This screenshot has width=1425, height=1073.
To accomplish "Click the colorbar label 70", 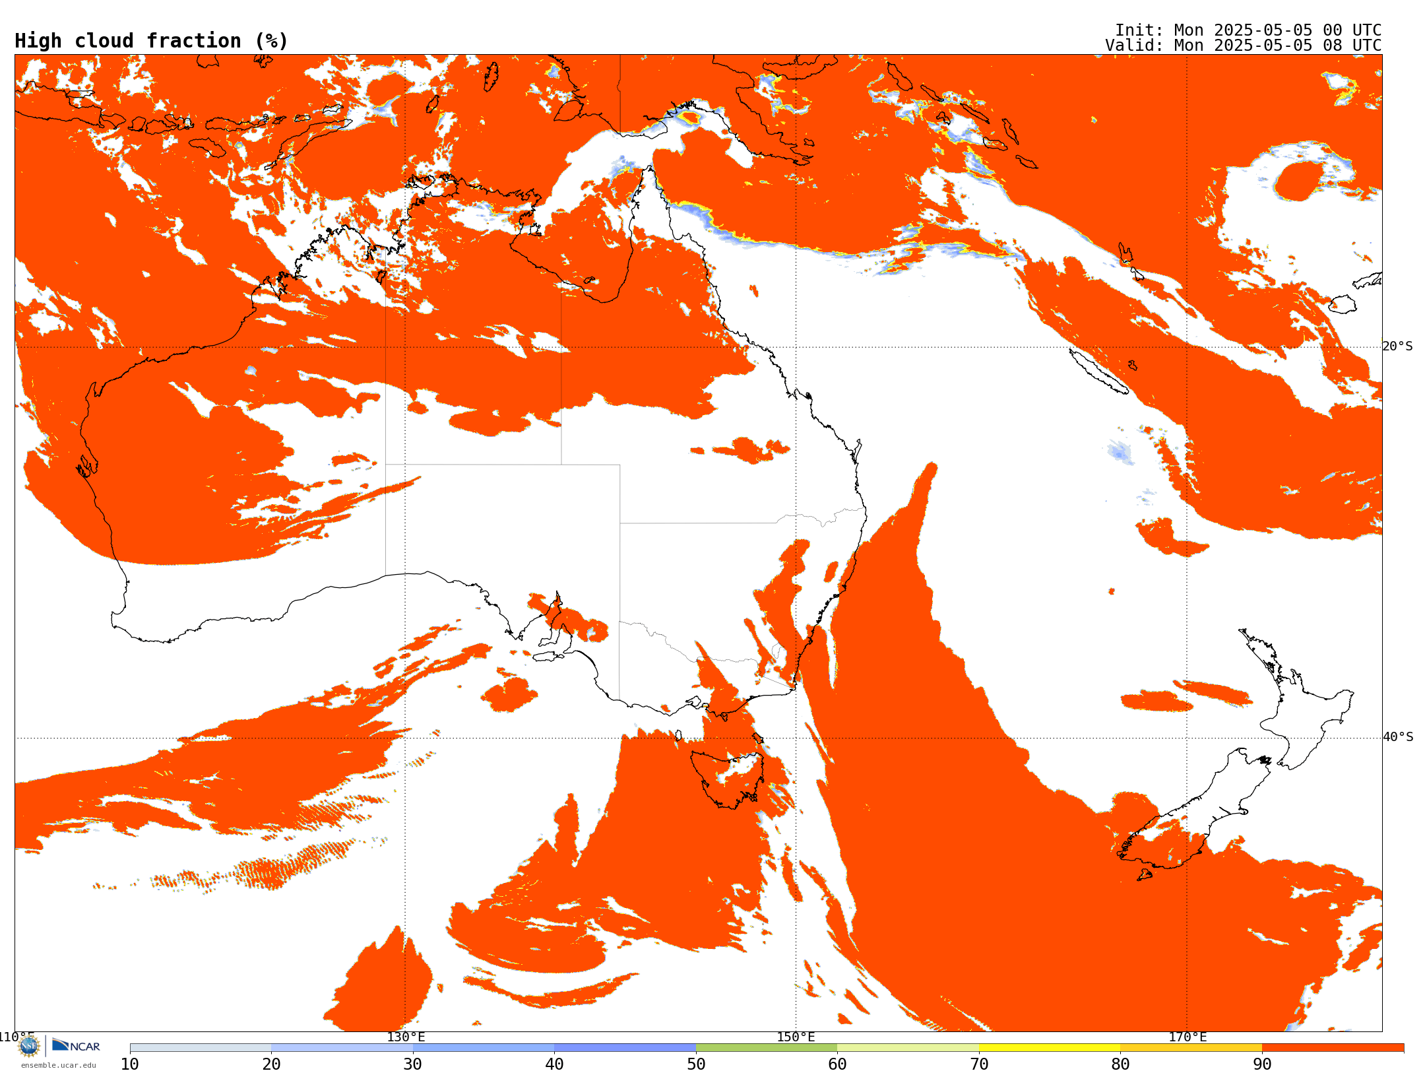I will 979,1064.
